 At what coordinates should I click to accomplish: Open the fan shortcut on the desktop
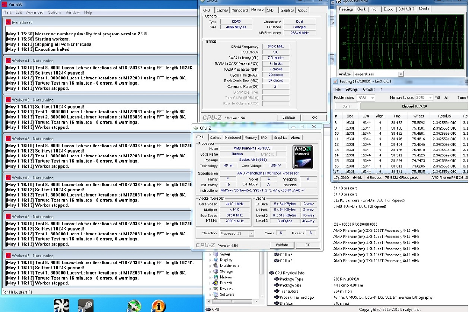click(62, 305)
